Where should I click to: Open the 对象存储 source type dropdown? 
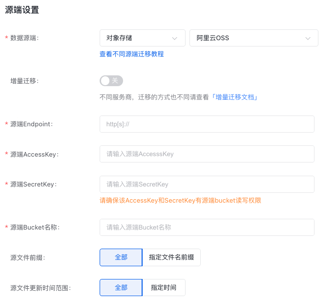pos(142,38)
